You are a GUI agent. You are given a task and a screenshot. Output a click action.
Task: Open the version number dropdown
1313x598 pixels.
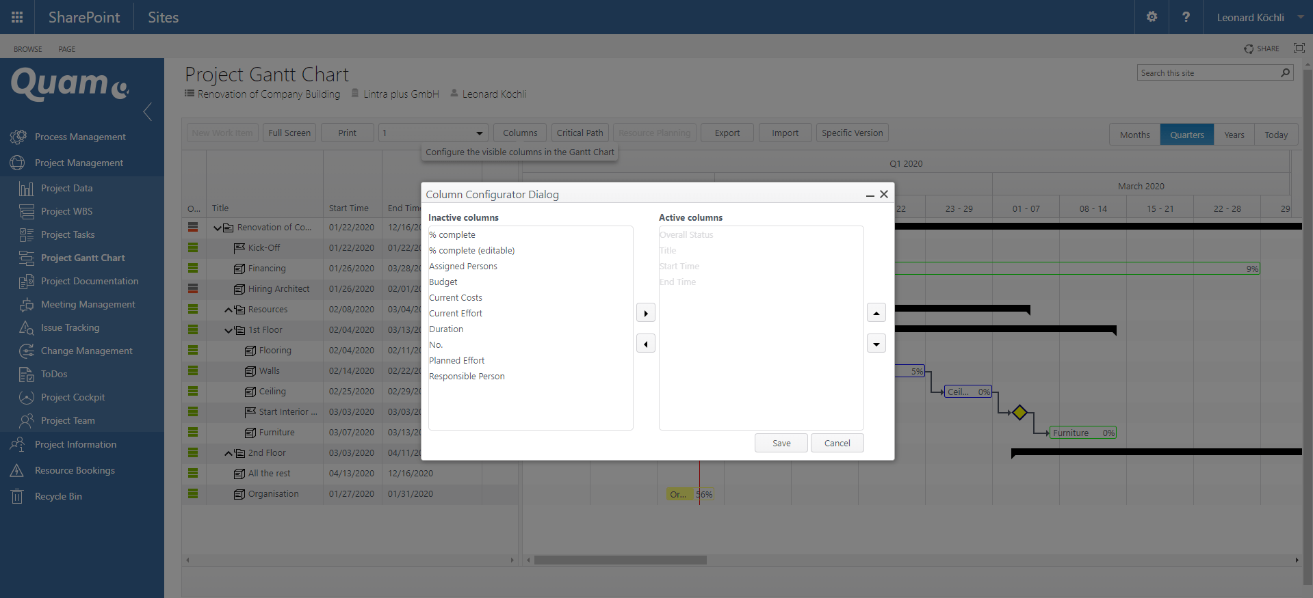(479, 133)
